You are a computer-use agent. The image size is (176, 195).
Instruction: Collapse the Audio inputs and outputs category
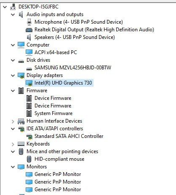tap(13, 14)
